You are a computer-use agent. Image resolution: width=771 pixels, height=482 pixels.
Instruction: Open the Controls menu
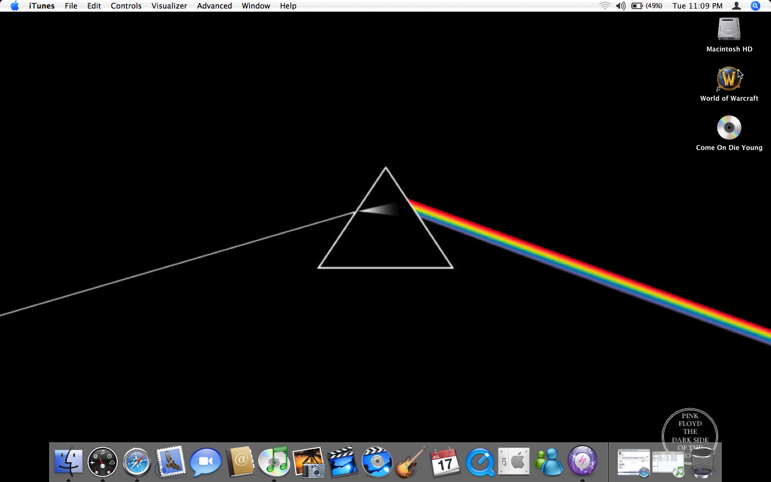click(126, 6)
